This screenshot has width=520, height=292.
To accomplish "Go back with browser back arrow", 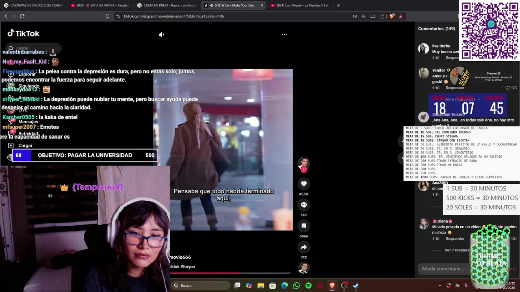I will click(6, 16).
